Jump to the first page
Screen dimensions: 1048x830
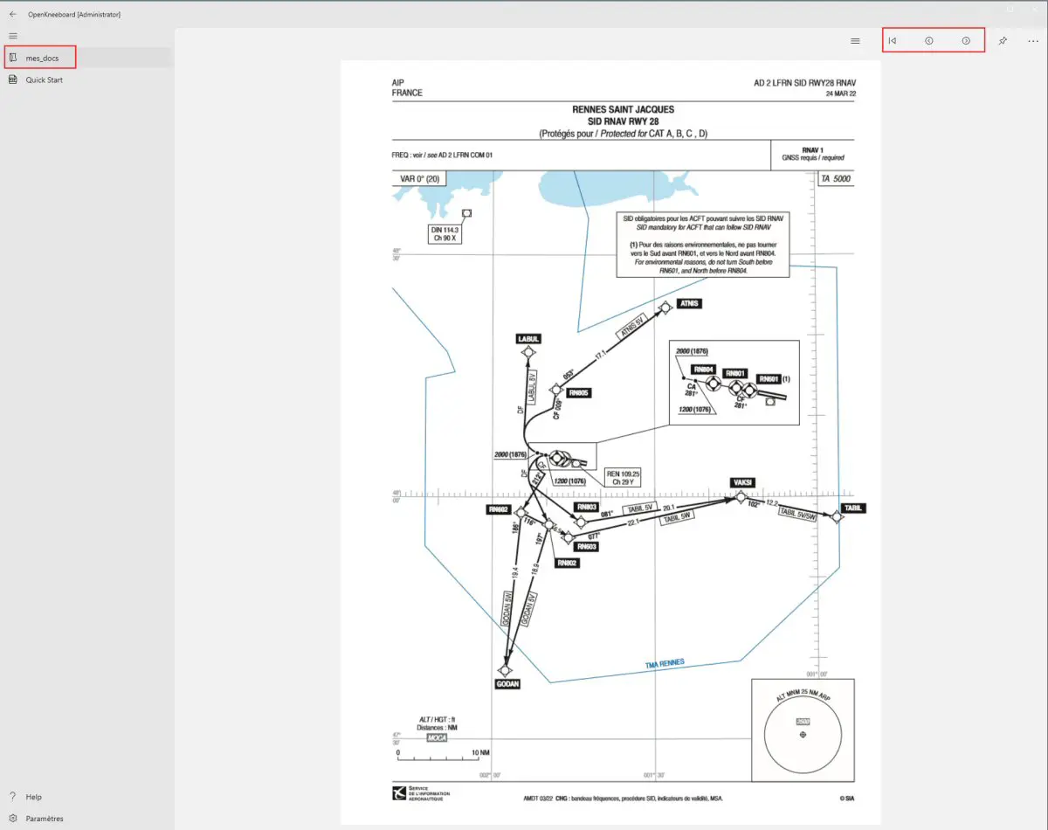coord(892,41)
